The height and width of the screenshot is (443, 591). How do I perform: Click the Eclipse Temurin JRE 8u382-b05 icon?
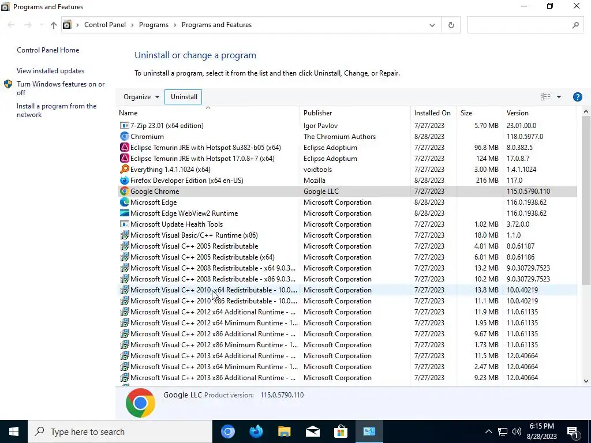pyautogui.click(x=125, y=147)
